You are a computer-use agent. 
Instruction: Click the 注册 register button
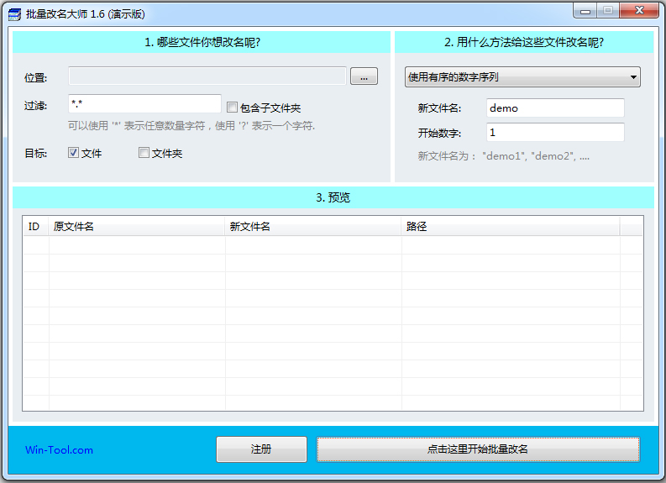pyautogui.click(x=262, y=449)
